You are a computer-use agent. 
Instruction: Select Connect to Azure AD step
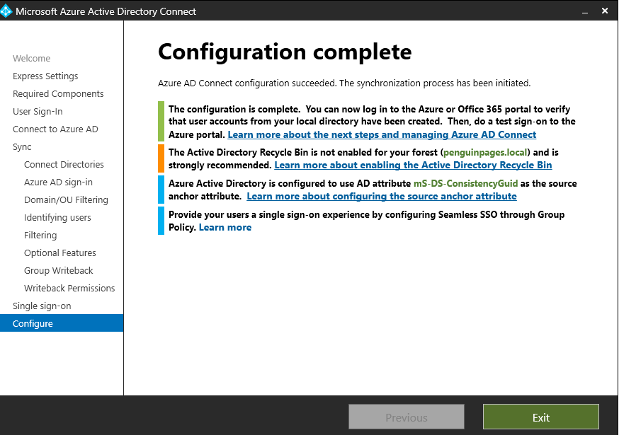point(55,129)
